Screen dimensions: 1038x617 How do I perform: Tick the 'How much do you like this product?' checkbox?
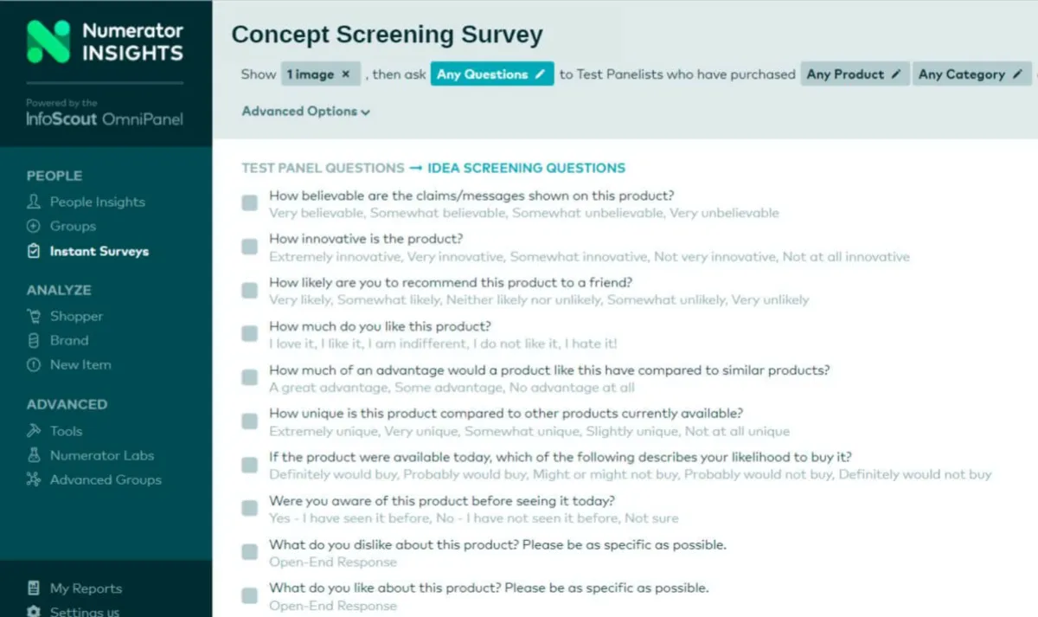point(250,334)
